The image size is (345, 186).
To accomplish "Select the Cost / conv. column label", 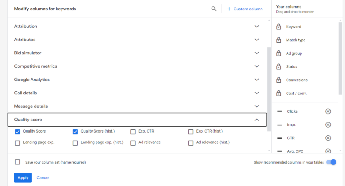I will click(x=296, y=93).
